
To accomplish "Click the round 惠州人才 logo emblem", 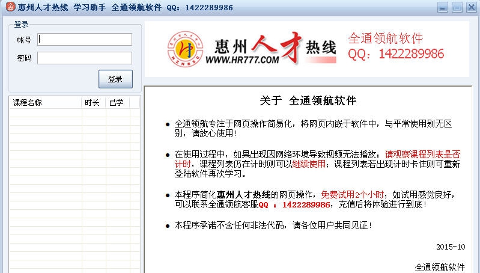I will (x=185, y=49).
